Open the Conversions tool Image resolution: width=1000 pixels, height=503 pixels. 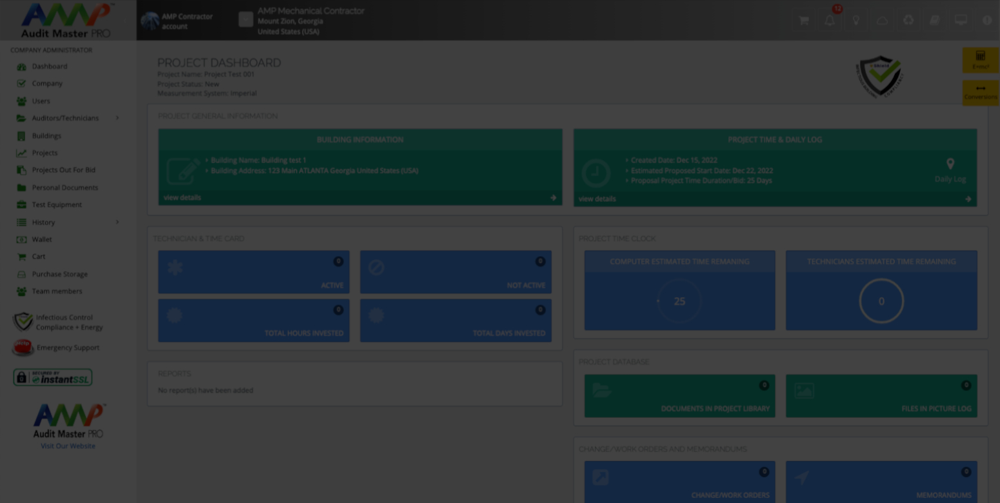[x=980, y=92]
